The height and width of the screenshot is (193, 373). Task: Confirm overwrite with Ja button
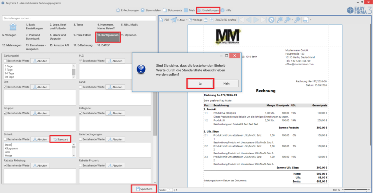pyautogui.click(x=200, y=83)
